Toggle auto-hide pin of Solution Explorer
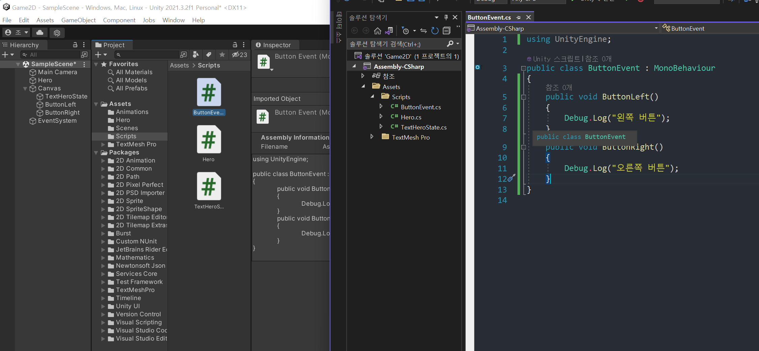The width and height of the screenshot is (759, 351). click(446, 17)
